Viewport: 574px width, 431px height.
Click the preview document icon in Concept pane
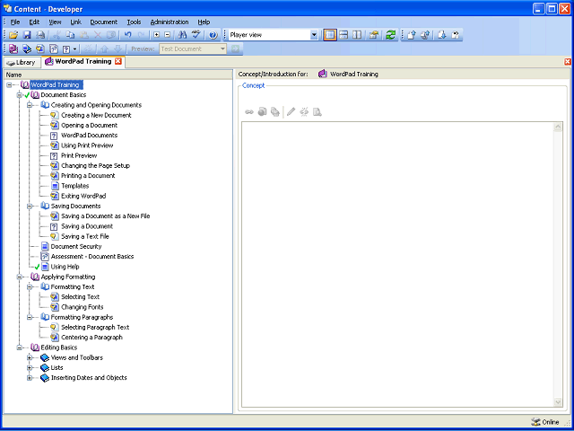point(317,111)
